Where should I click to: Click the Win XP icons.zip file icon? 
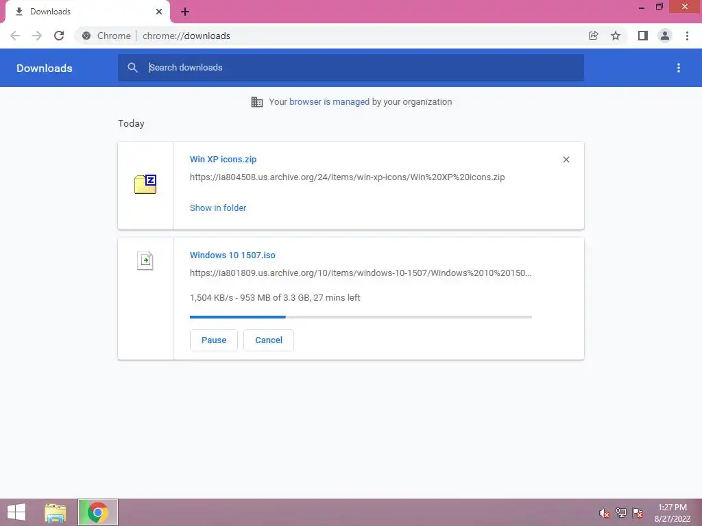point(145,184)
